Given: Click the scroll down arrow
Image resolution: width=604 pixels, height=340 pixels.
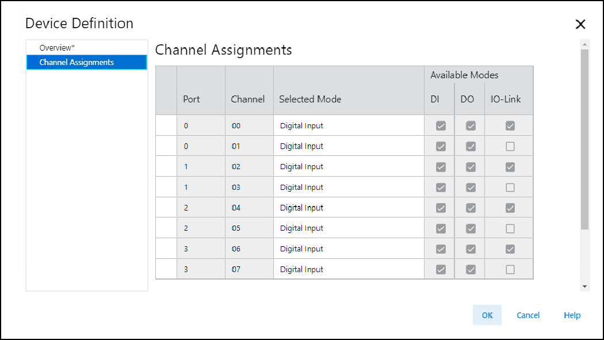Looking at the screenshot, I should click(x=585, y=286).
